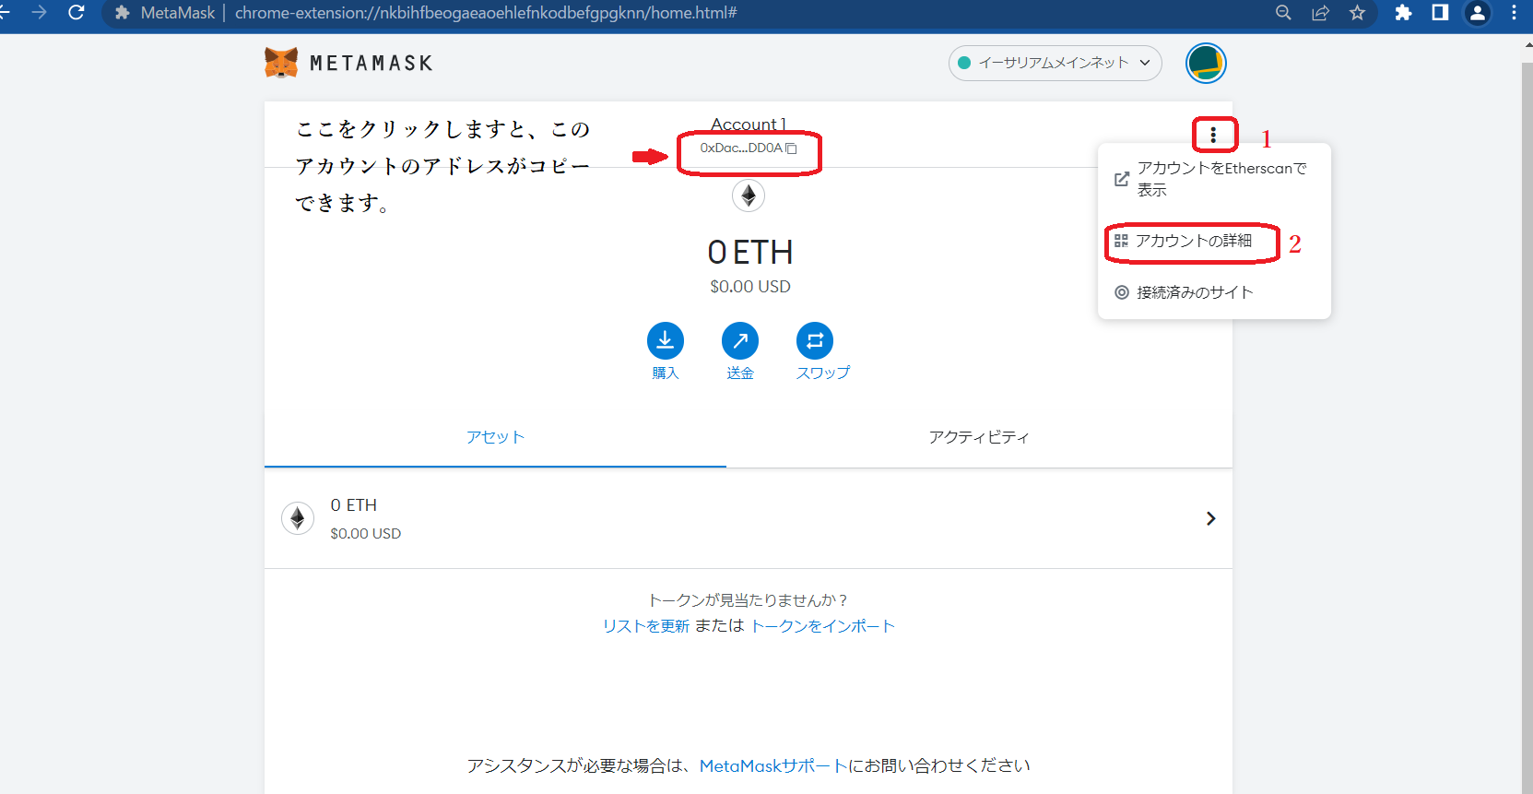
Task: Open the Ethereum Mainnet network dropdown
Action: pyautogui.click(x=1055, y=63)
